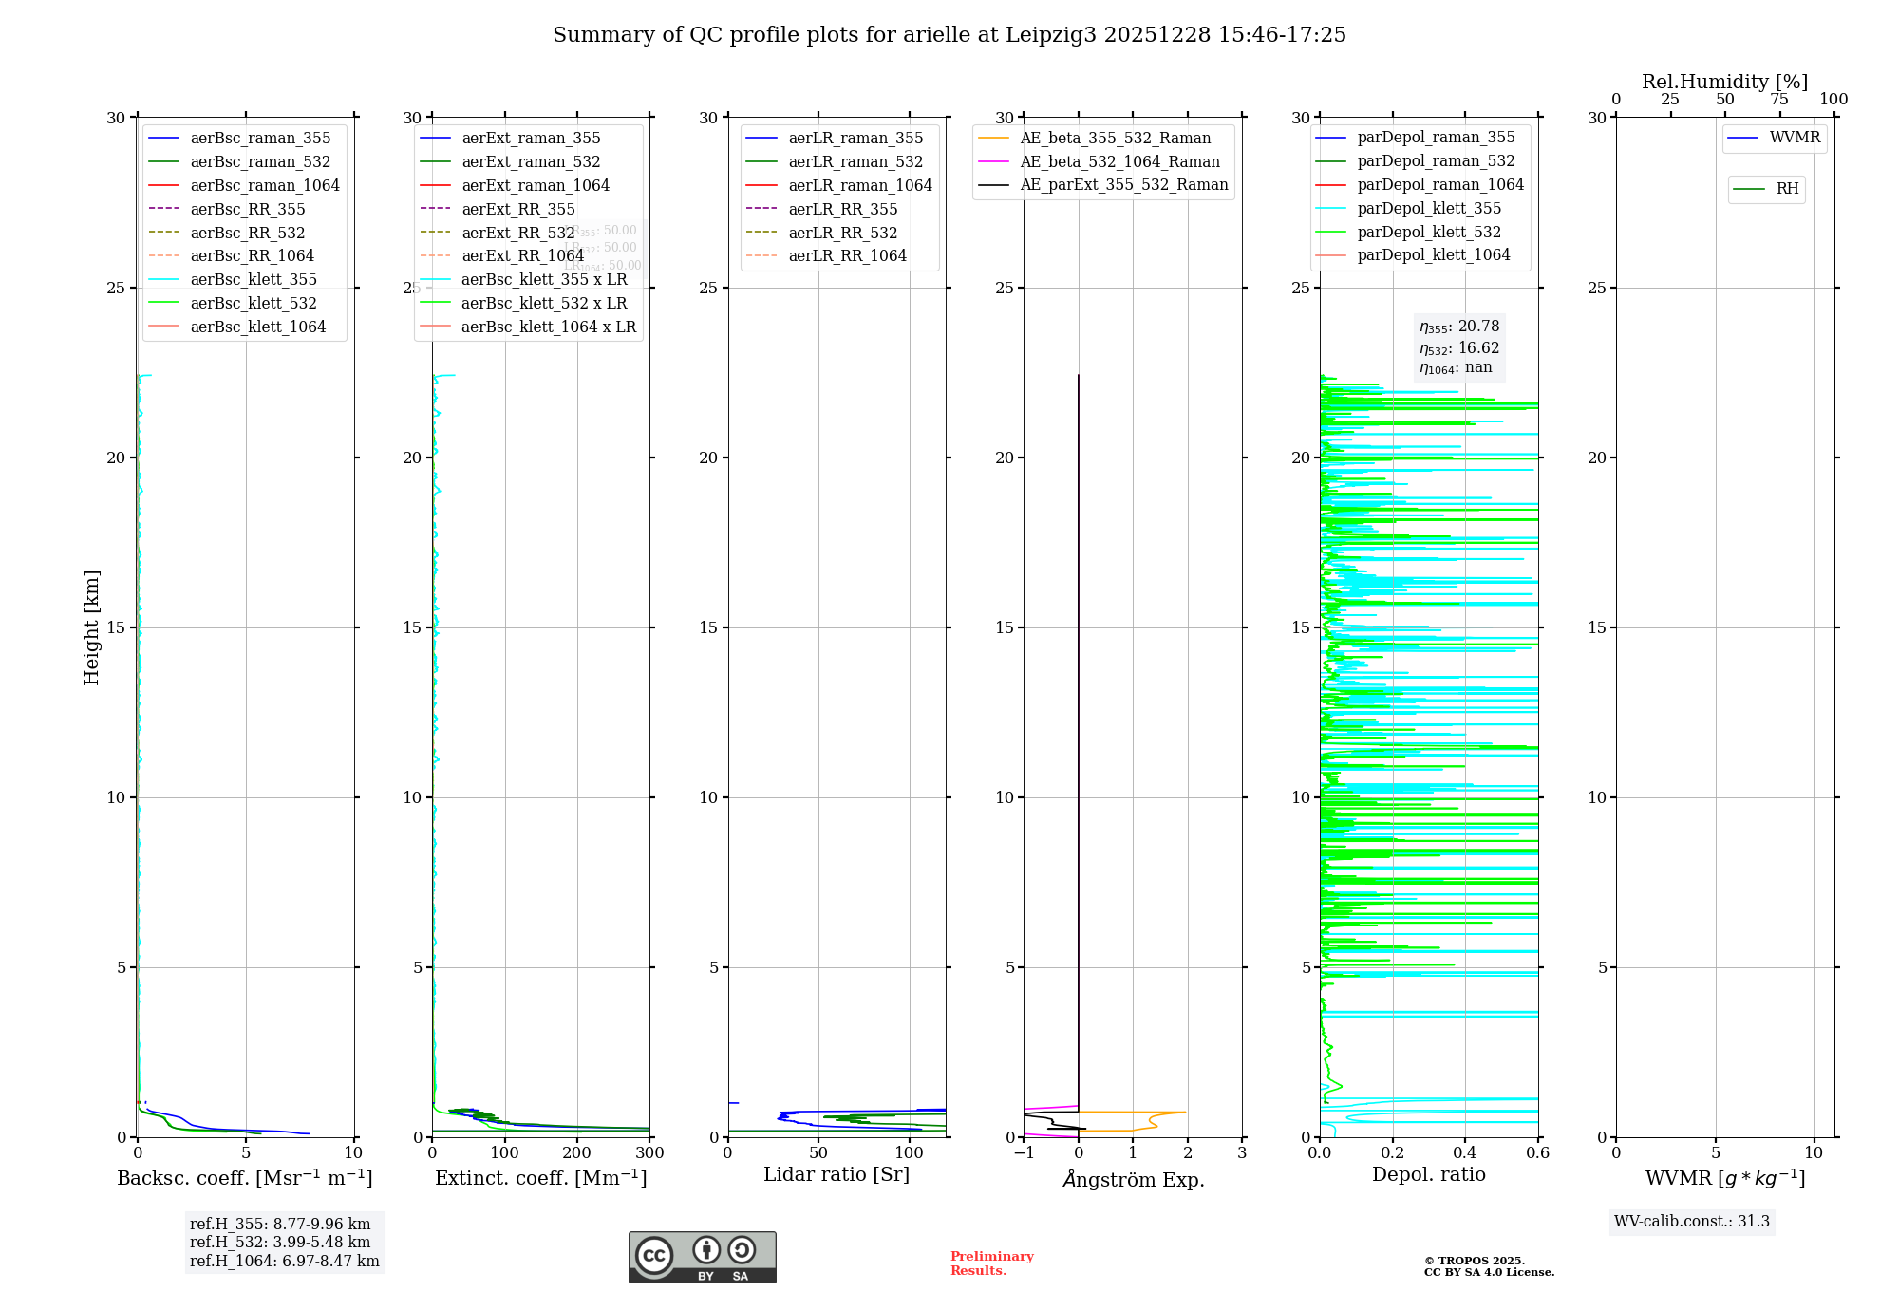
Task: Click the blue aerBsc_raman_355 legend line
Action: click(x=163, y=139)
